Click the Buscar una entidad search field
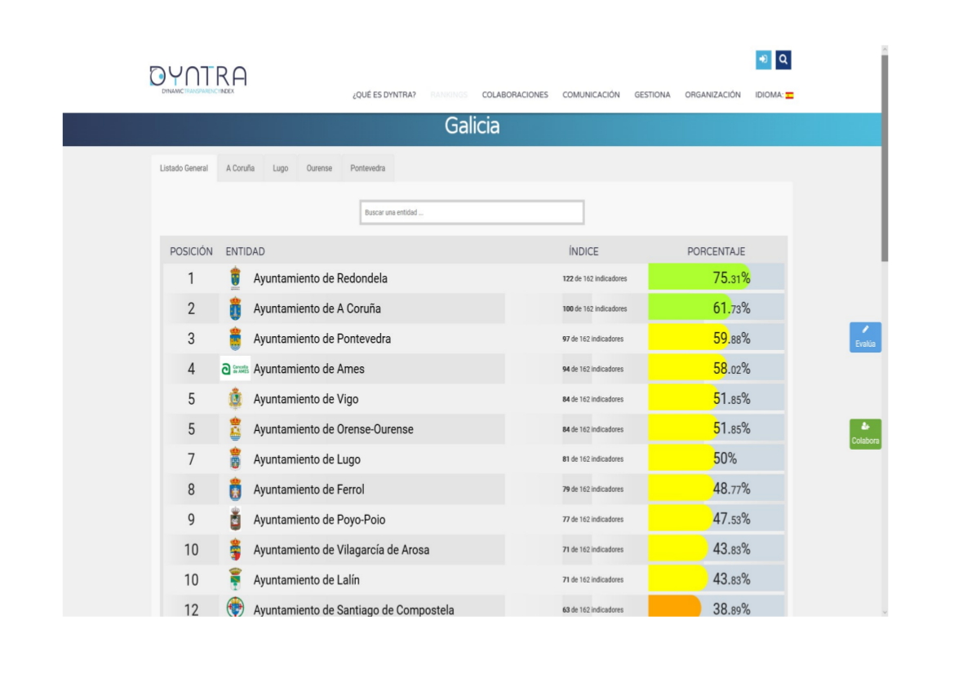 472,212
